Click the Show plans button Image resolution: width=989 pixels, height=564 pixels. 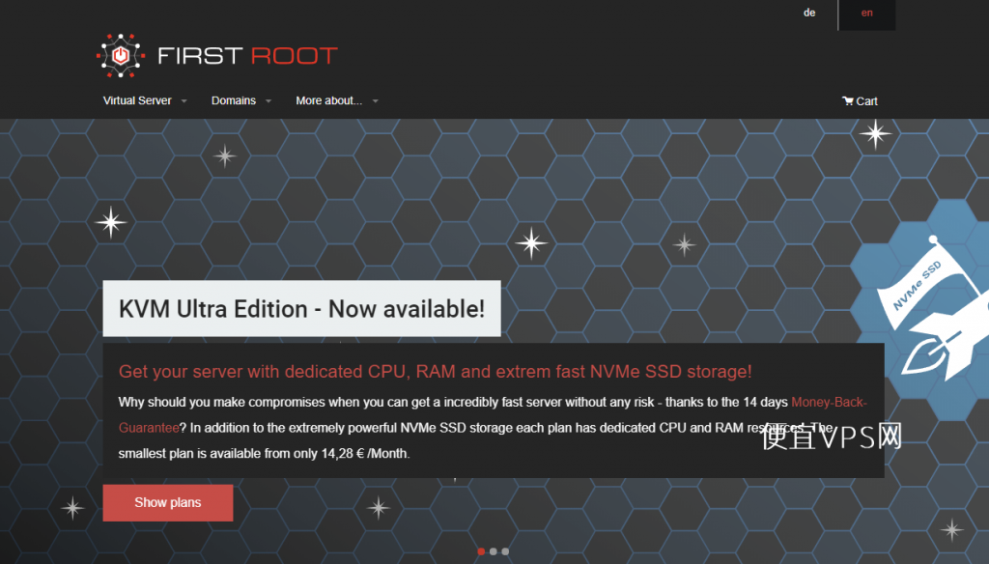[x=168, y=503]
